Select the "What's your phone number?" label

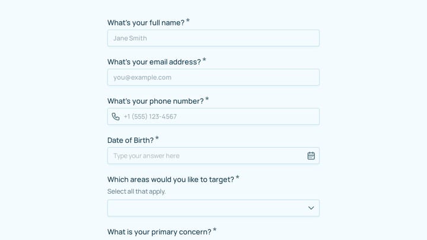[155, 101]
